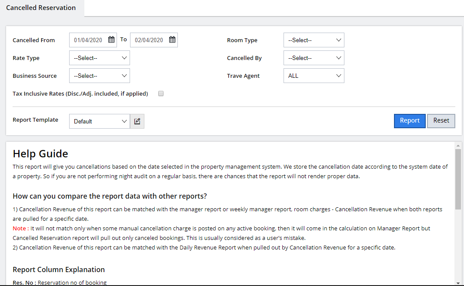Screen dimensions: 464x286
Task: Click the help guide vertical scrollbar thumb
Action: 458,178
